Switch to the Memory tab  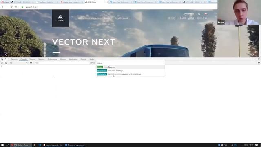click(63, 59)
